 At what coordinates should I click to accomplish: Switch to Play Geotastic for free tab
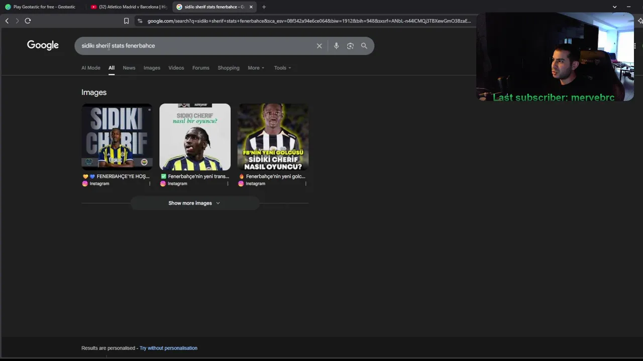point(43,7)
